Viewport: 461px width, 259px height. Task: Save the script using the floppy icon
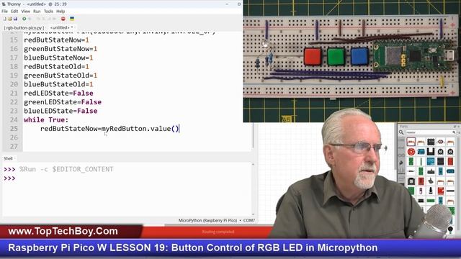15,19
